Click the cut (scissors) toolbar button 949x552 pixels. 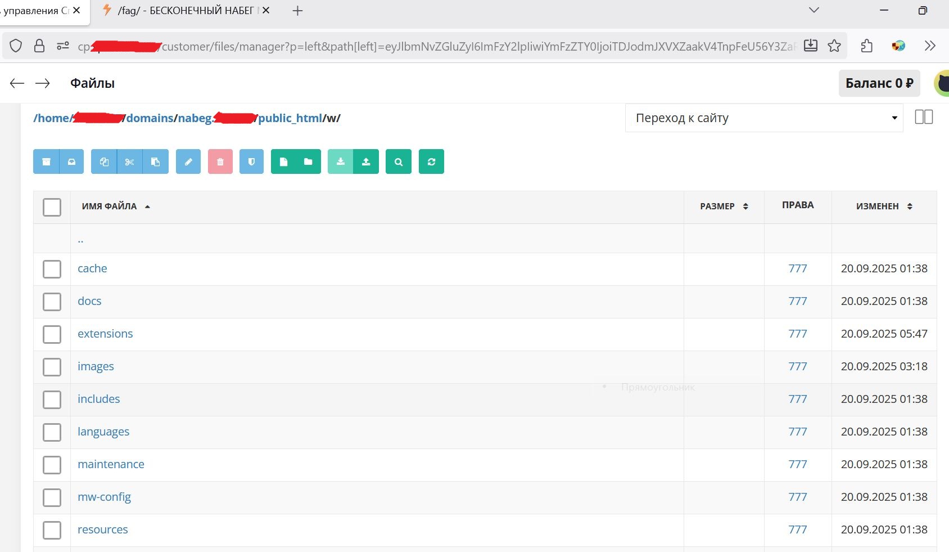click(130, 161)
